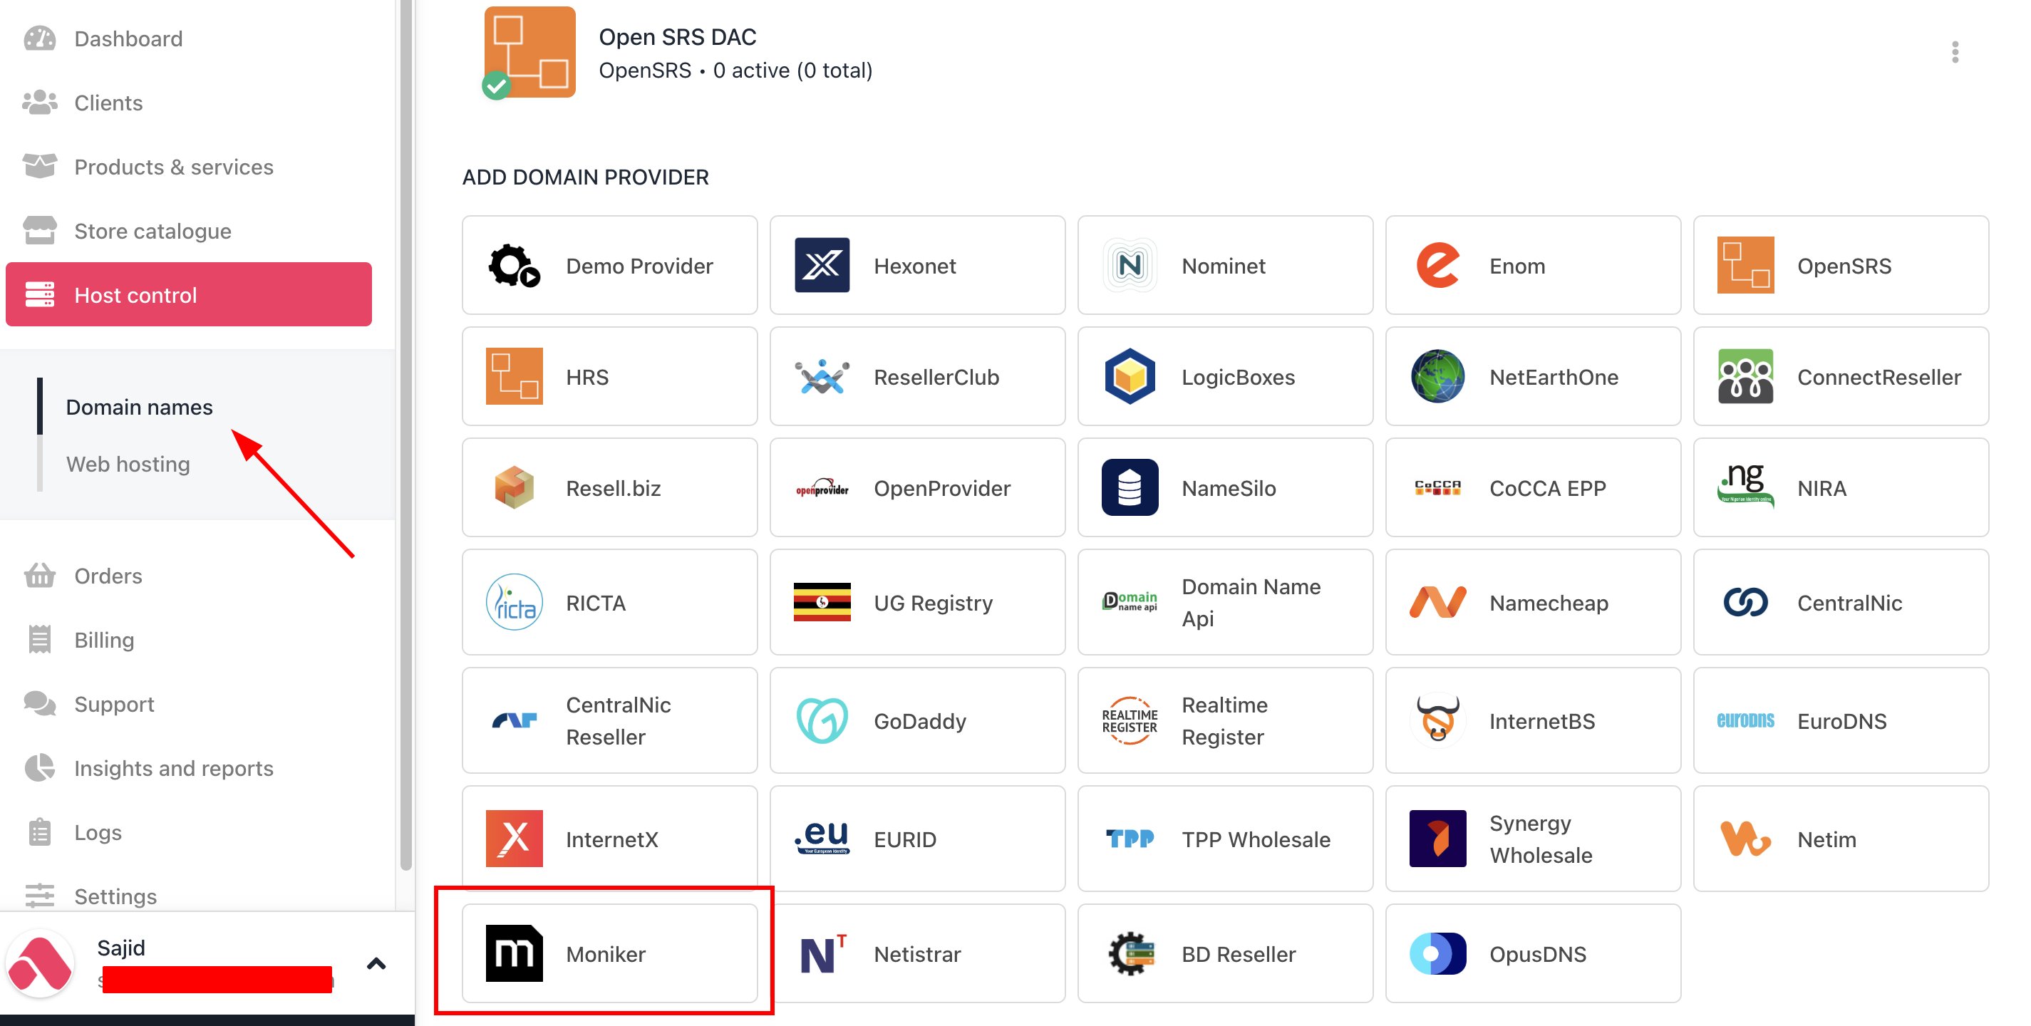
Task: Click the Store catalogue shop icon
Action: 39,230
